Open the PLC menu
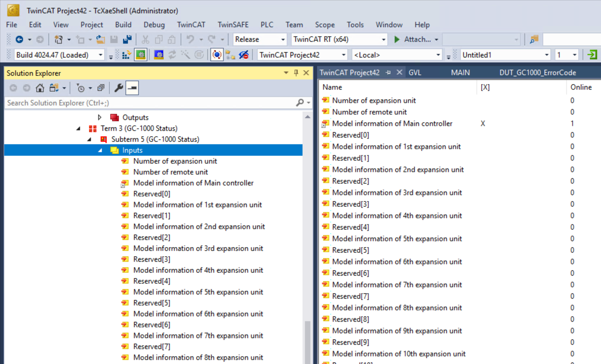This screenshot has width=601, height=364. 267,25
